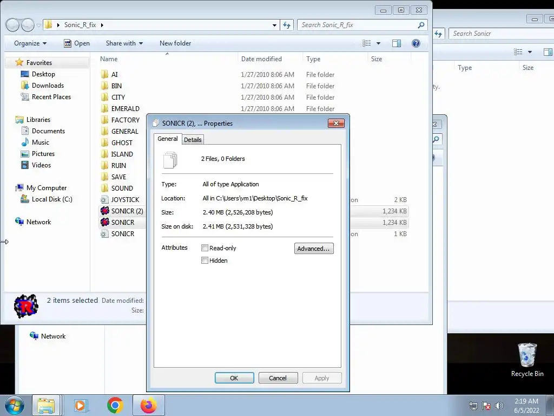The width and height of the screenshot is (554, 416).
Task: Select the General tab
Action: [168, 139]
